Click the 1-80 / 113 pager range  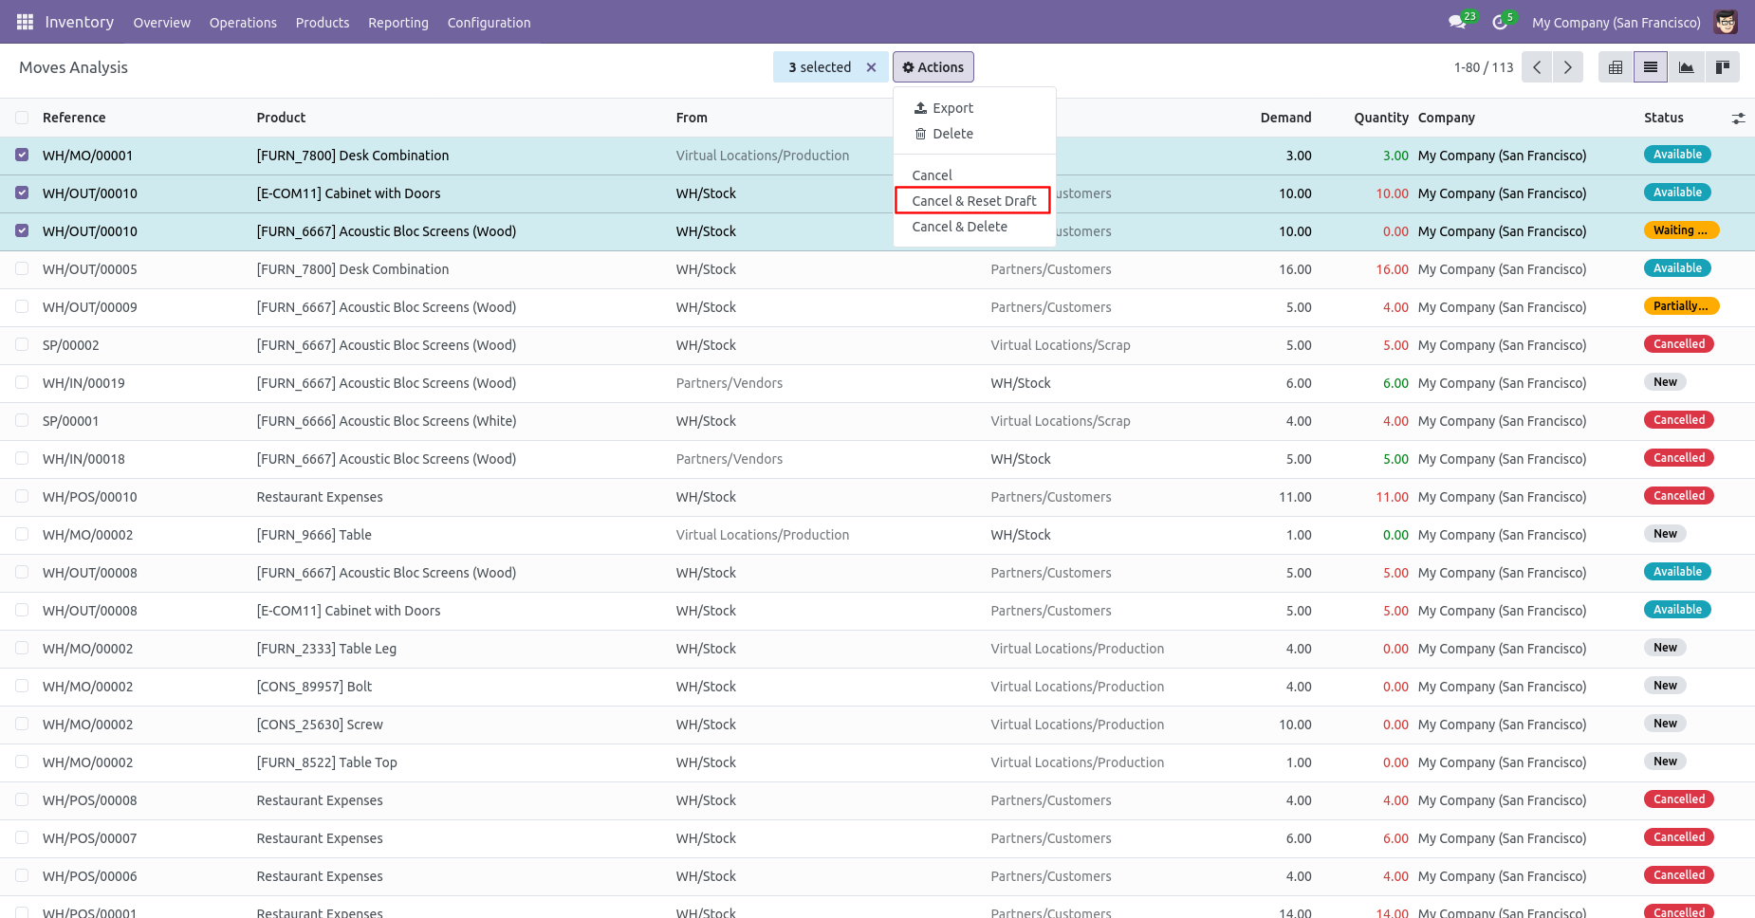[1483, 67]
